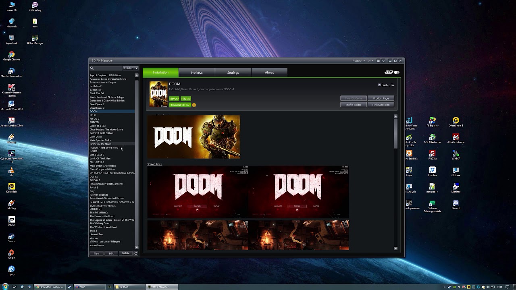This screenshot has height=290, width=516.
Task: Toggle the Enable Fix checkbox
Action: 379,85
